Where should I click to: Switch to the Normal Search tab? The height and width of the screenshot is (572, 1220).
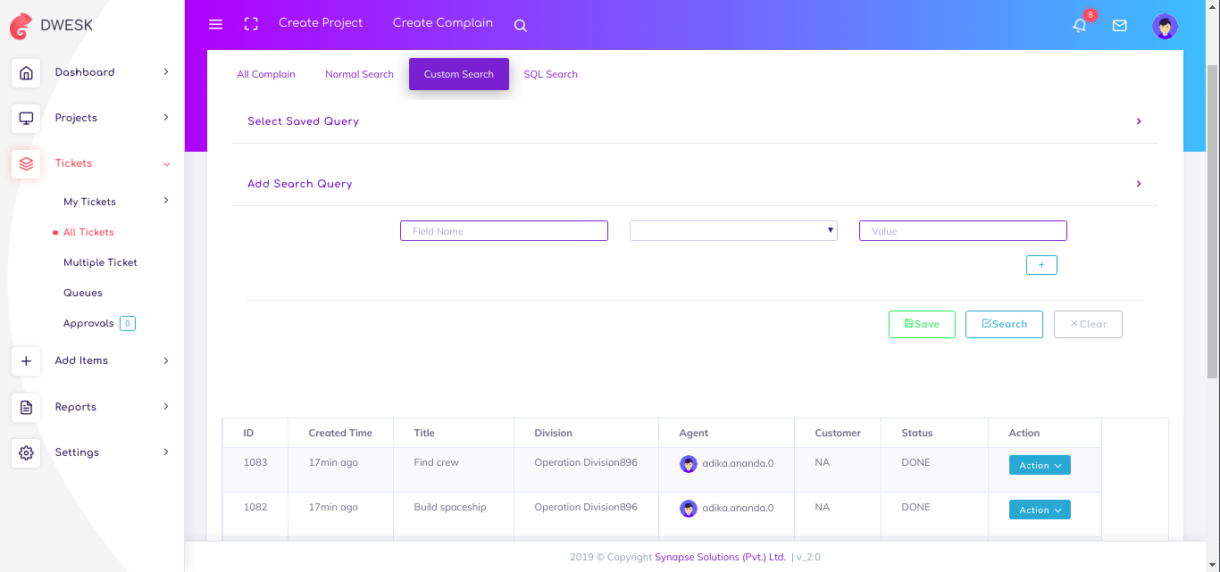coord(359,74)
